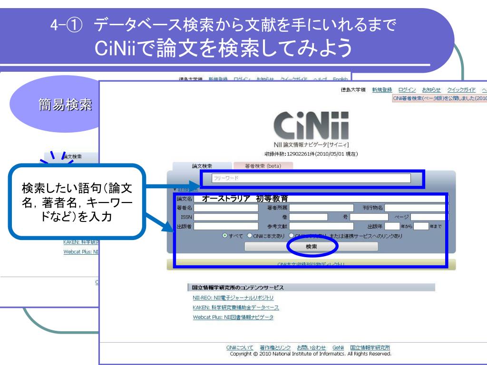487x365 pixels.
Task: Open Webcat Plus: NII図書情報ナビゲータ link in front window
Action: pyautogui.click(x=233, y=317)
